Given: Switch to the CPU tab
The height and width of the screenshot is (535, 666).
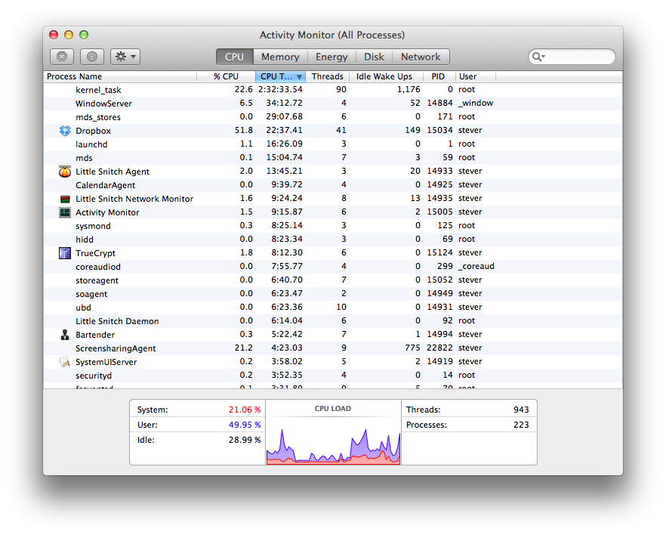Looking at the screenshot, I should [234, 57].
